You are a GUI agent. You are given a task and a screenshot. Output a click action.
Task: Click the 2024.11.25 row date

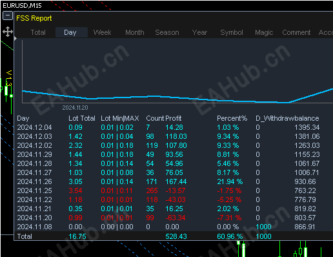(34, 190)
